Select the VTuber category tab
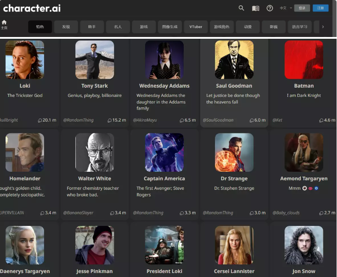 [196, 27]
